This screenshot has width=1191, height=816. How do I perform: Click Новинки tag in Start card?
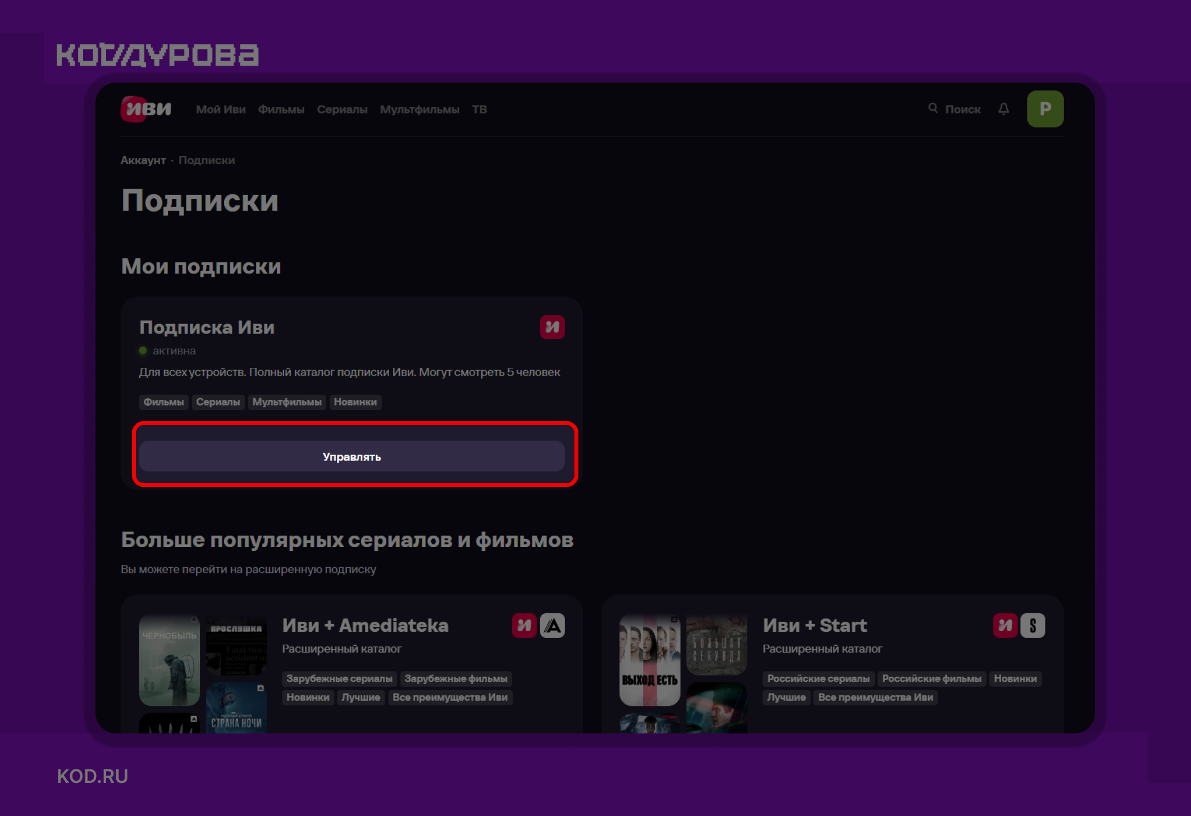tap(1015, 678)
